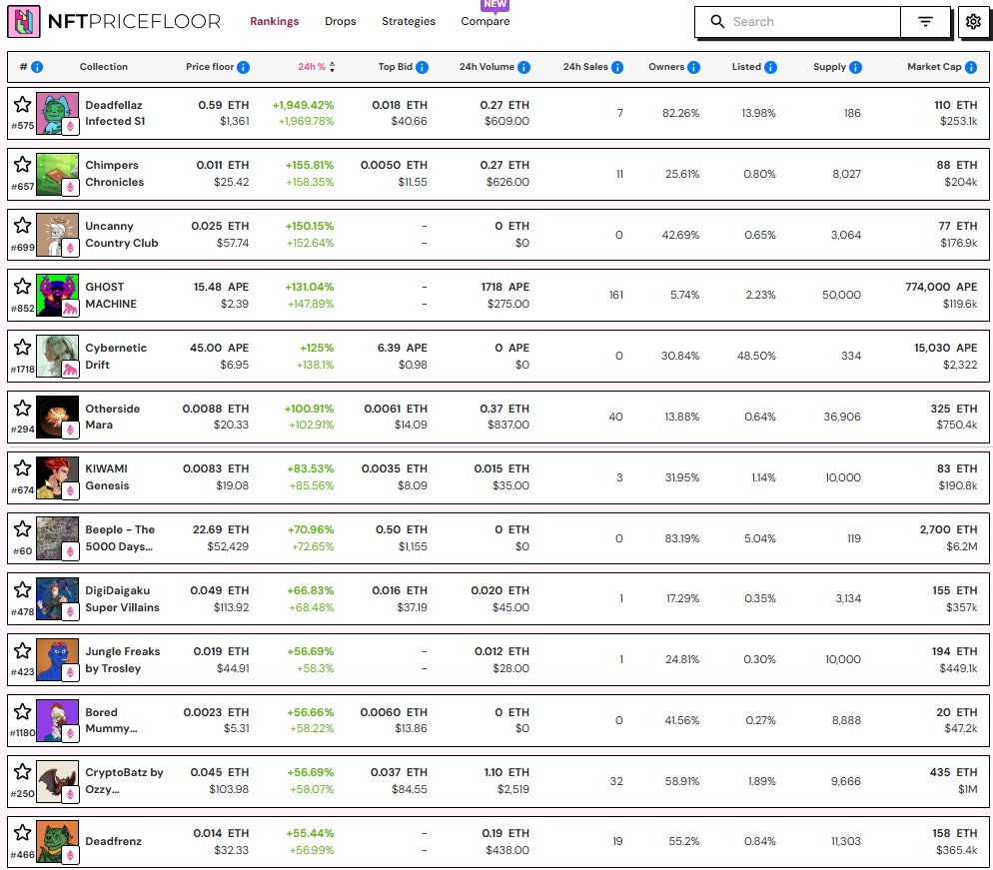Add KIWAMI Genesis to favorites
The image size is (993, 870).
22,467
